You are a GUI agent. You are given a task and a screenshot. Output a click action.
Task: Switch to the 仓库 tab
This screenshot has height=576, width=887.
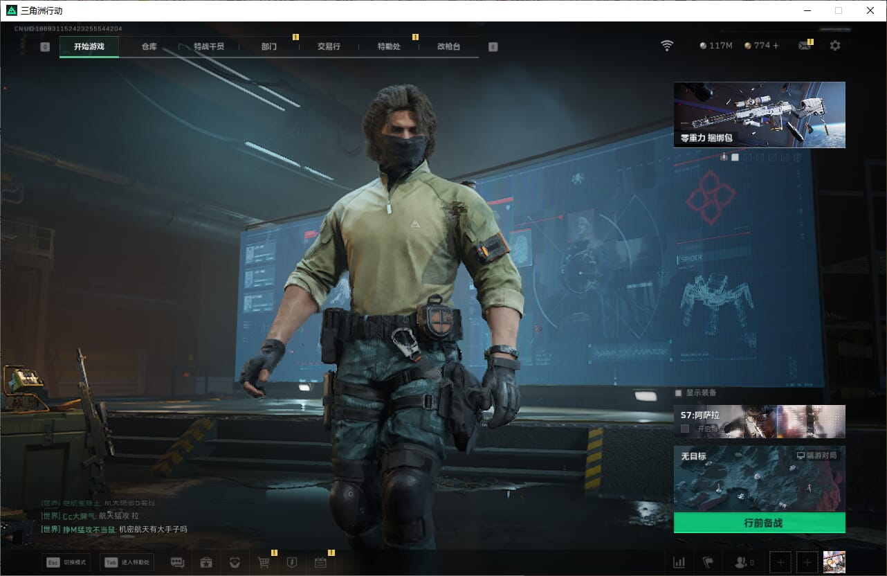pos(149,46)
